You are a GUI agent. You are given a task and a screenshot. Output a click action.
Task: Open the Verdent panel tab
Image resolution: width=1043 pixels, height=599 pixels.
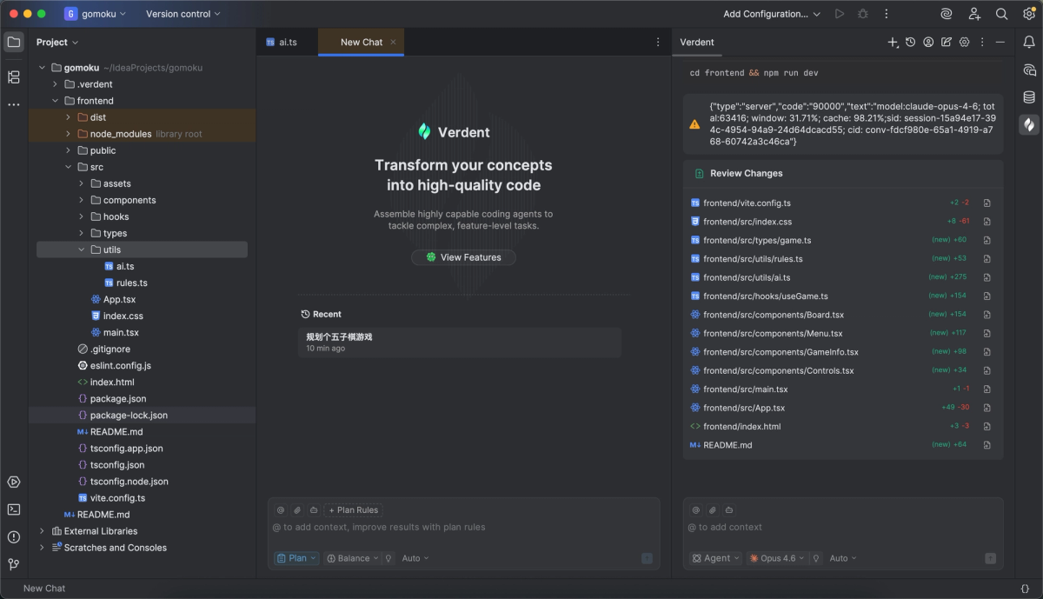point(696,42)
